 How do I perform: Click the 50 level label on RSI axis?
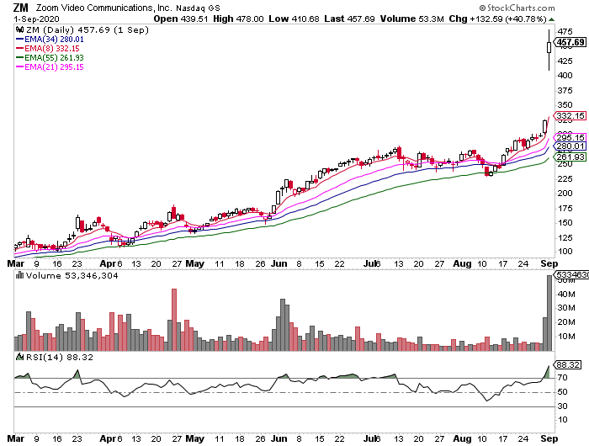562,392
